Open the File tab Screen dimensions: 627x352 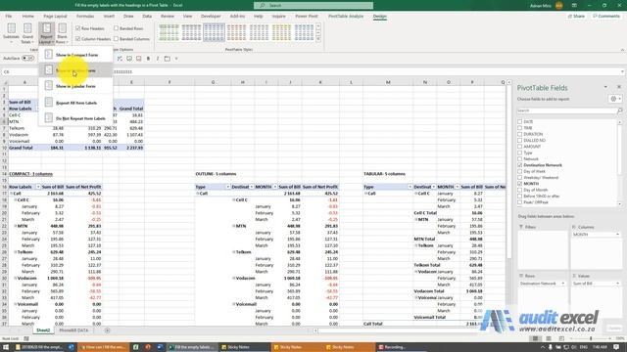(9, 16)
